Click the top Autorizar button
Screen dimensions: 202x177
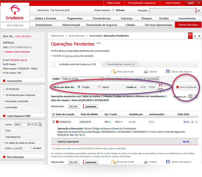[x=91, y=107]
